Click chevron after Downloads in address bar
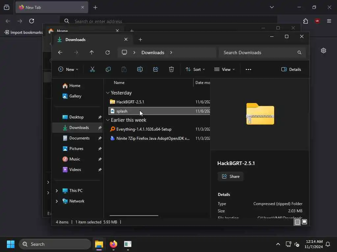This screenshot has width=337, height=252. (x=171, y=52)
